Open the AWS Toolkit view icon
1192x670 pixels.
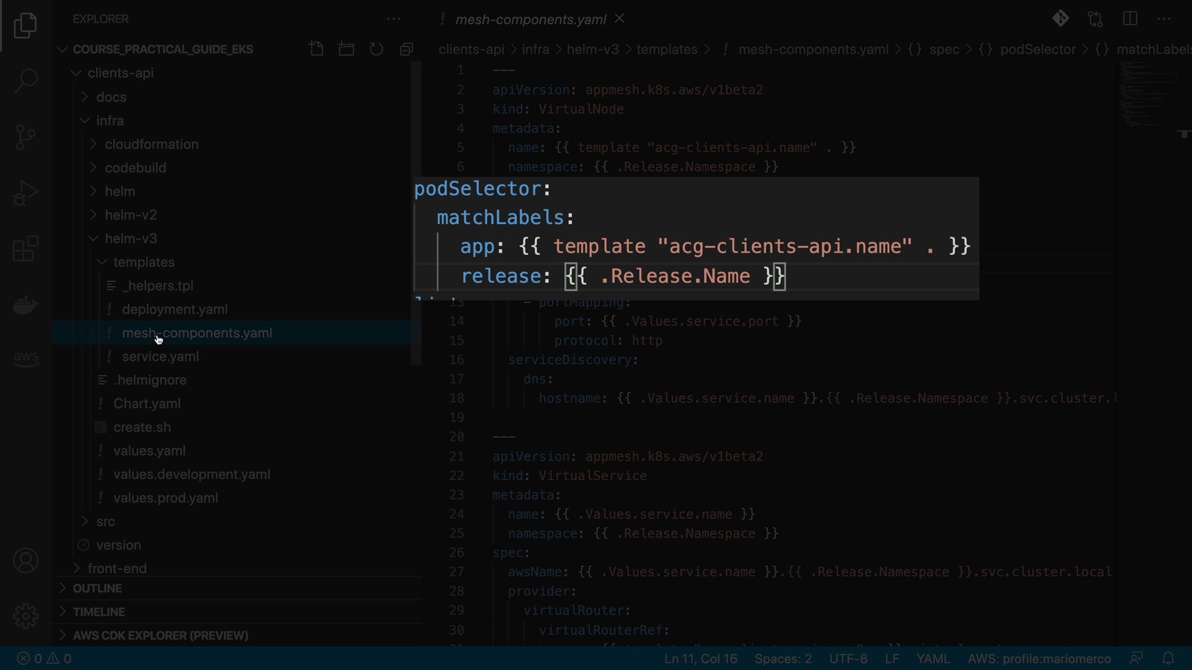pos(25,358)
